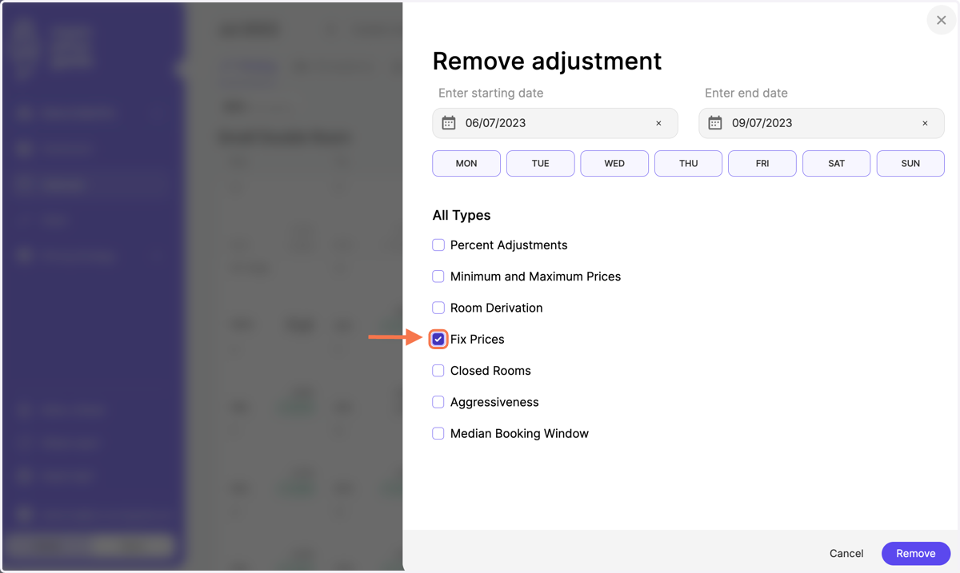This screenshot has height=573, width=960.
Task: Click the Enter end date label
Action: (x=746, y=93)
